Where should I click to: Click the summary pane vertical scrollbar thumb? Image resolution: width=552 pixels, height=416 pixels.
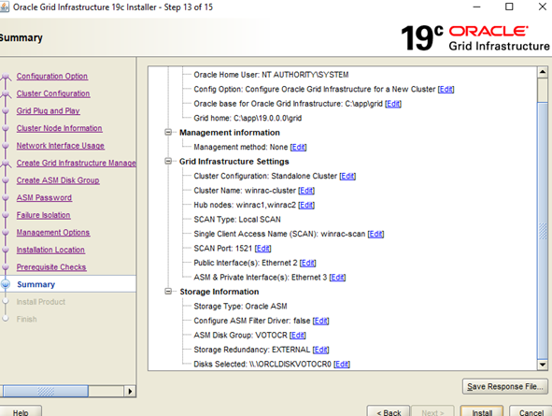543,231
